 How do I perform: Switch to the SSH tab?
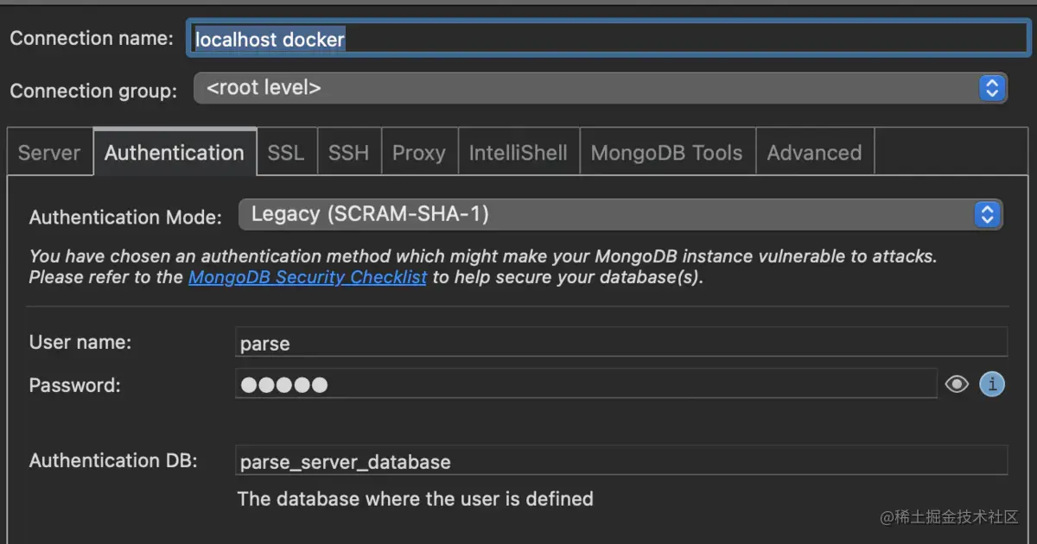(348, 153)
